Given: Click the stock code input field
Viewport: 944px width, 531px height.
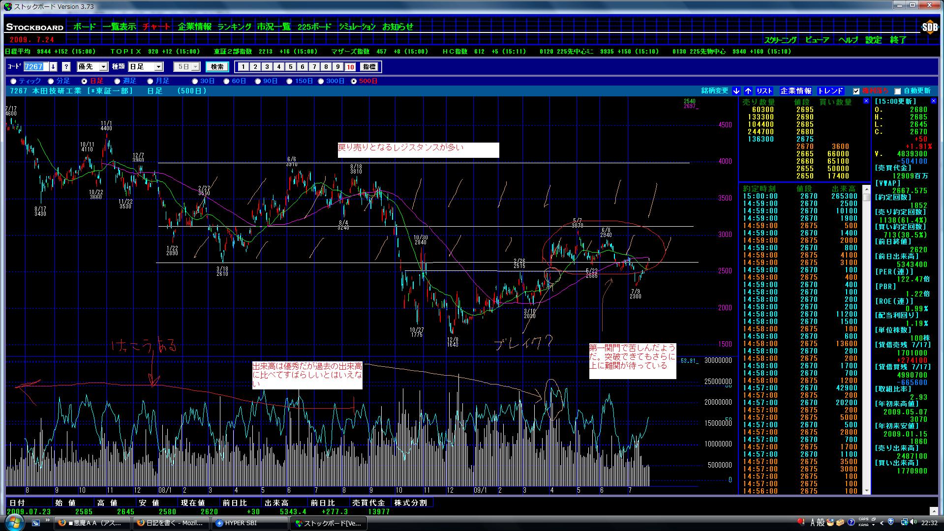Looking at the screenshot, I should pyautogui.click(x=36, y=67).
